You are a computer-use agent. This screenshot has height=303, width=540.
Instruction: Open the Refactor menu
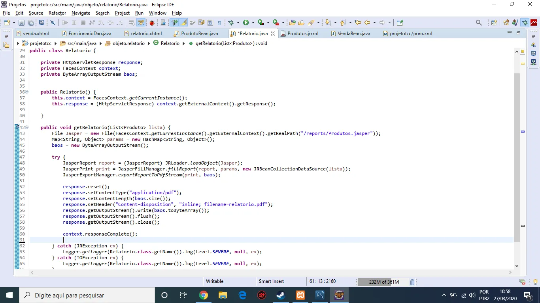[57, 13]
